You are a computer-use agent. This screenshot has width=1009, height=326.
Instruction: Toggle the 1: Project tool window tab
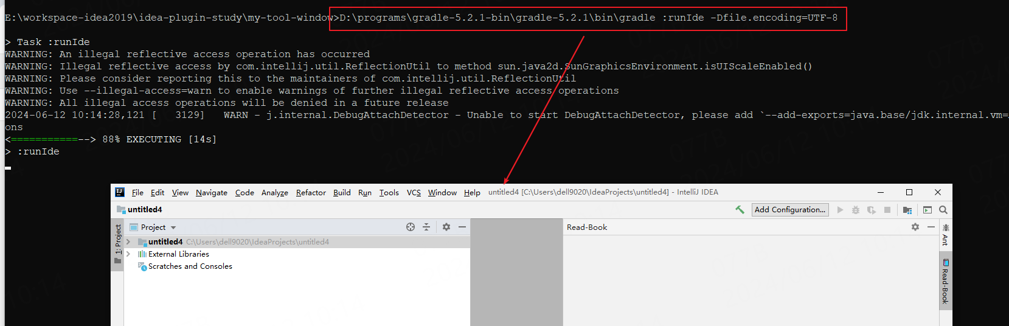click(x=118, y=244)
